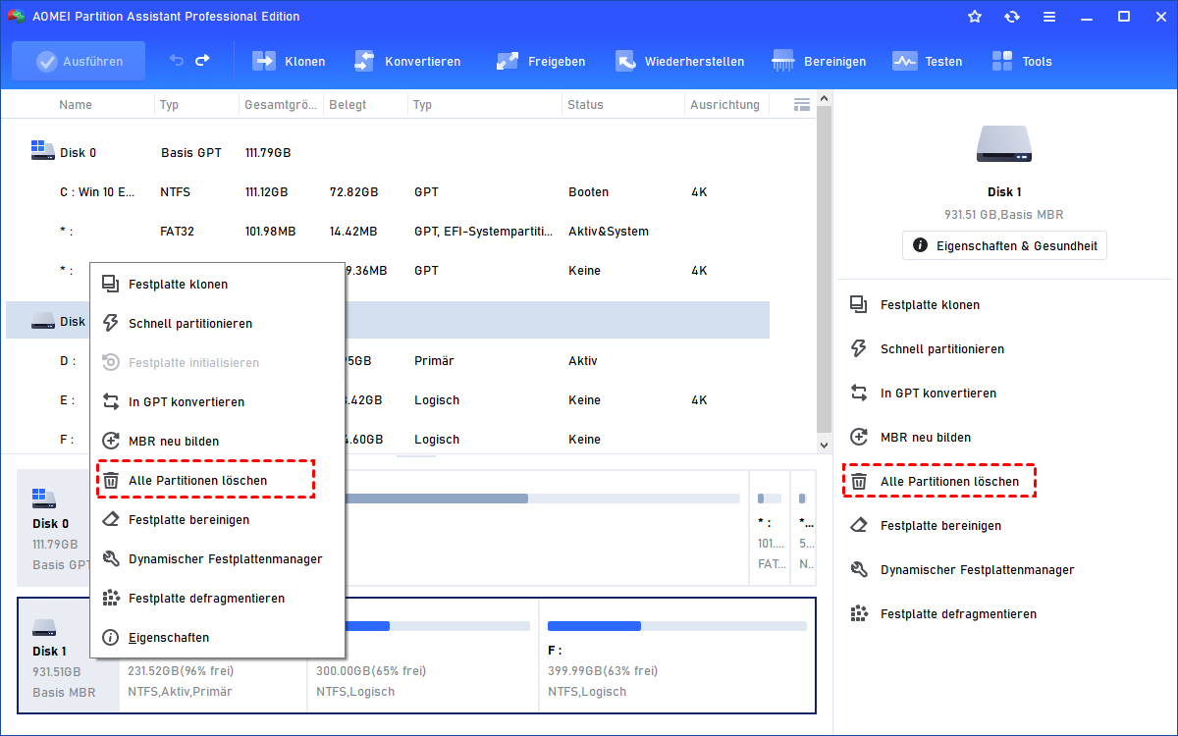The width and height of the screenshot is (1178, 736).
Task: Open column settings icon in table header
Action: tap(802, 104)
